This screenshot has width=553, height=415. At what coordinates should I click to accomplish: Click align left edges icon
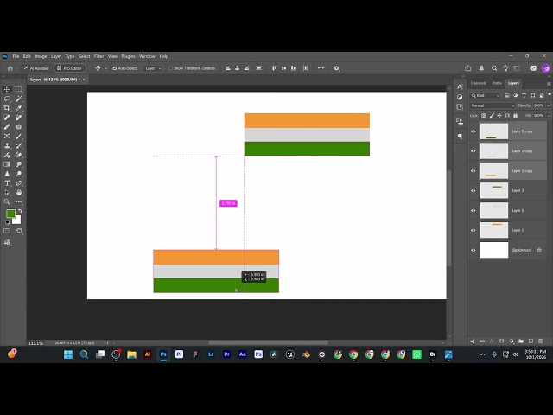click(228, 68)
